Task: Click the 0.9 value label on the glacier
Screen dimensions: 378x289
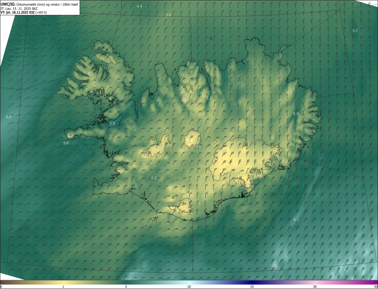Action: pyautogui.click(x=188, y=143)
